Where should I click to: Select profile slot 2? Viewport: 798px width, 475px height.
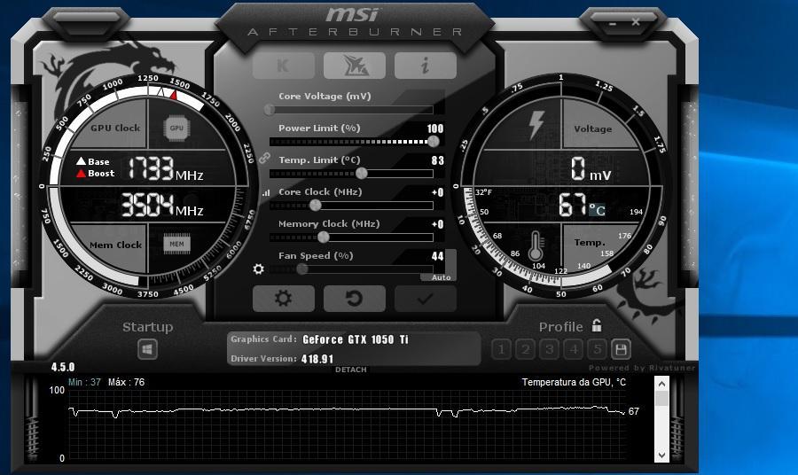click(525, 349)
